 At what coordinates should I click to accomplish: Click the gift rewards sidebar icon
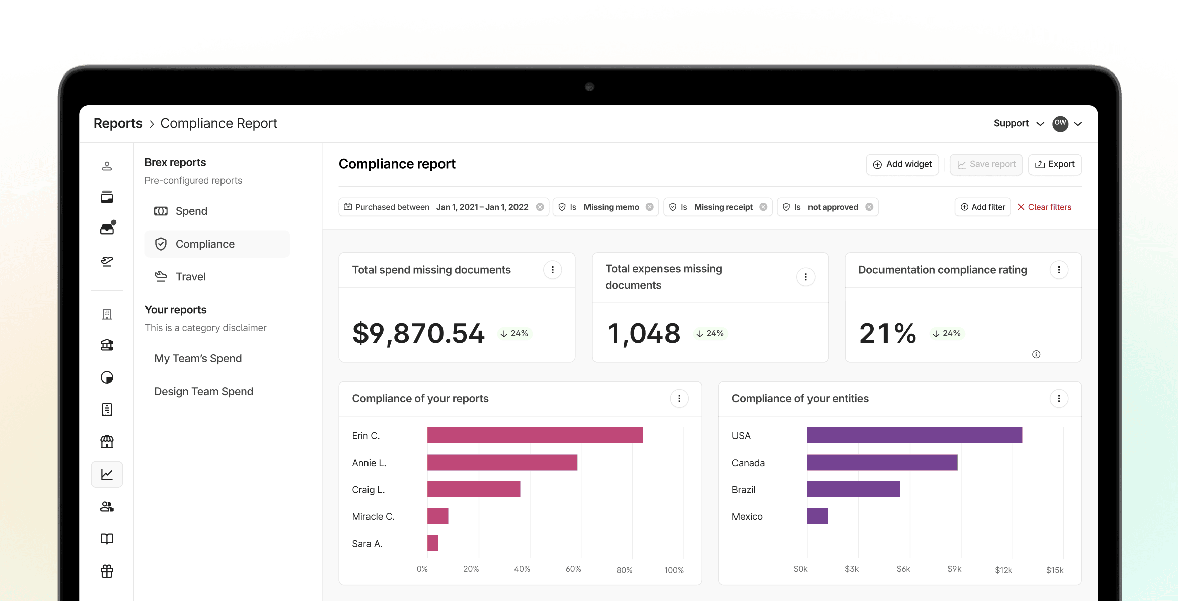pos(107,571)
